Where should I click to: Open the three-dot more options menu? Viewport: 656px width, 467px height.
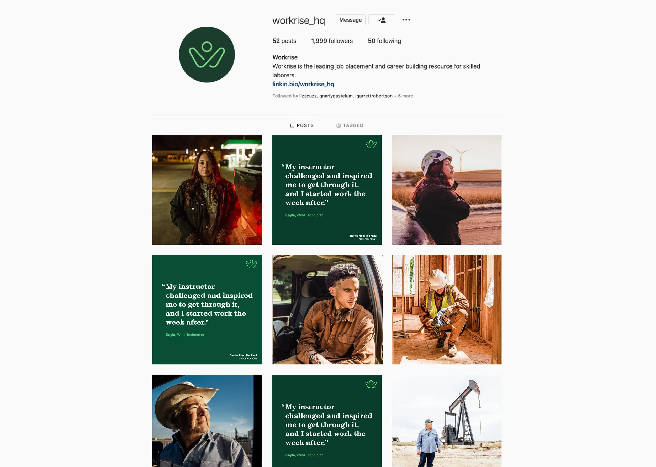click(406, 20)
